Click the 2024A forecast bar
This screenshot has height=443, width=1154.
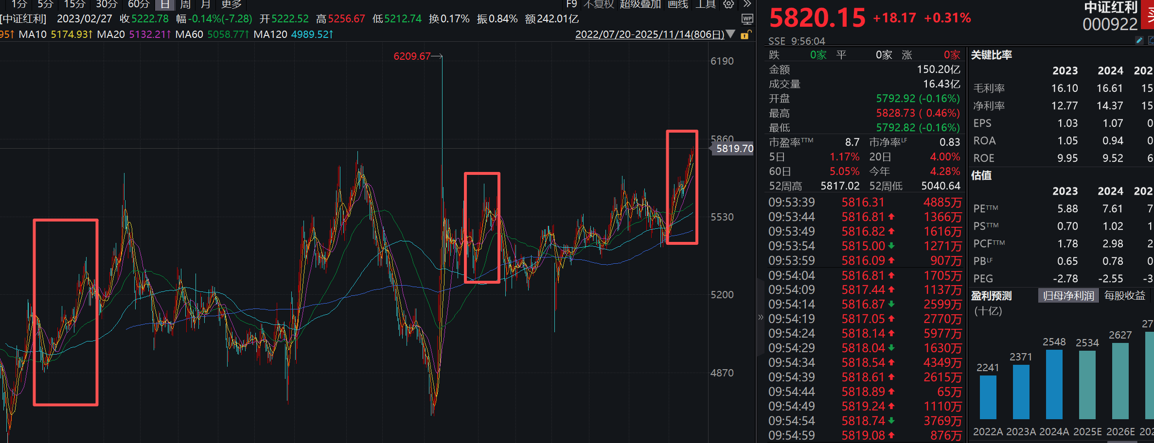1054,384
